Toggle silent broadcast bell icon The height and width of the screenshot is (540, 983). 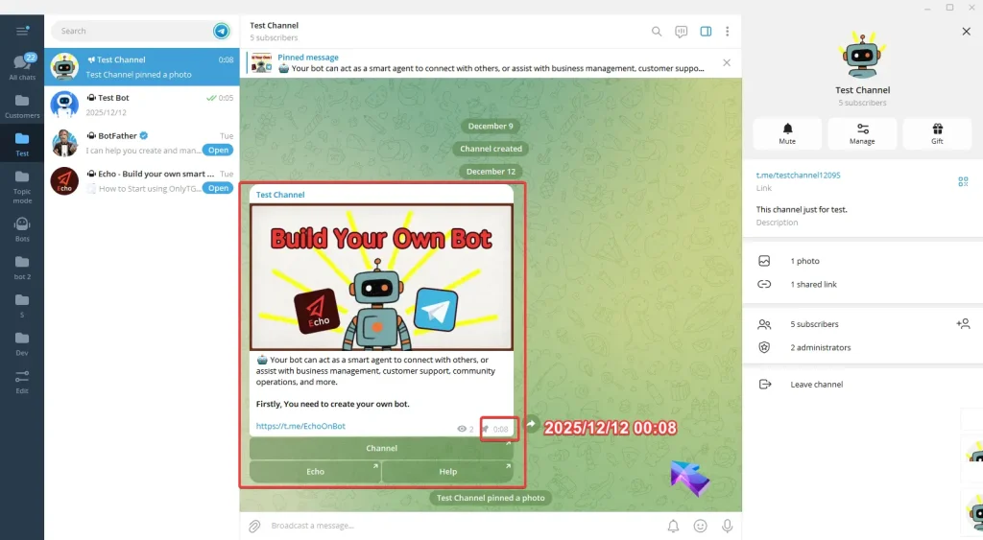[673, 526]
